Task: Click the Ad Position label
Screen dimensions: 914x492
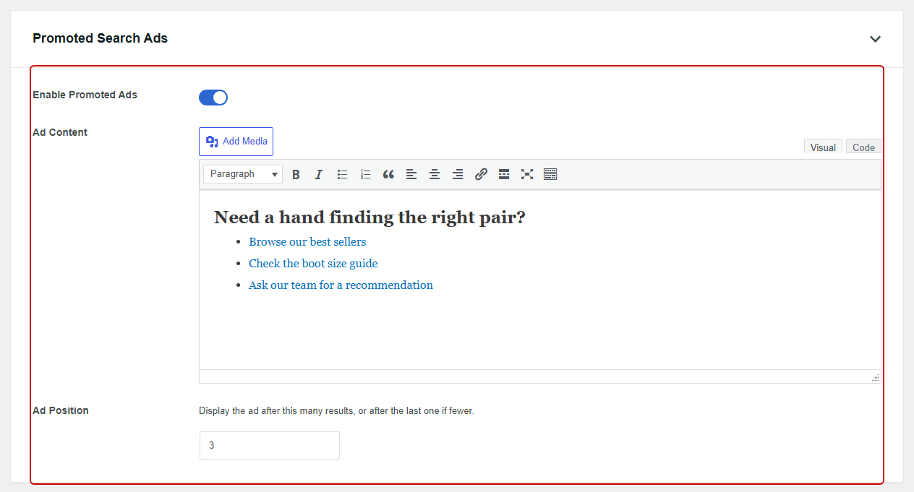Action: 61,410
